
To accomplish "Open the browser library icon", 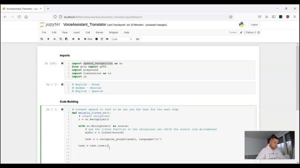I will 267,17.
